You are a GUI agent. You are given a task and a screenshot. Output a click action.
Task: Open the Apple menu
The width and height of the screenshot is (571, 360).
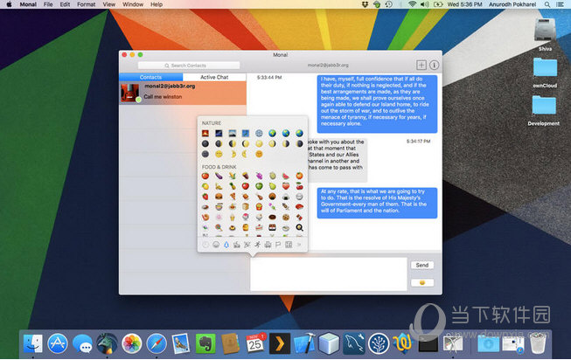(9, 4)
